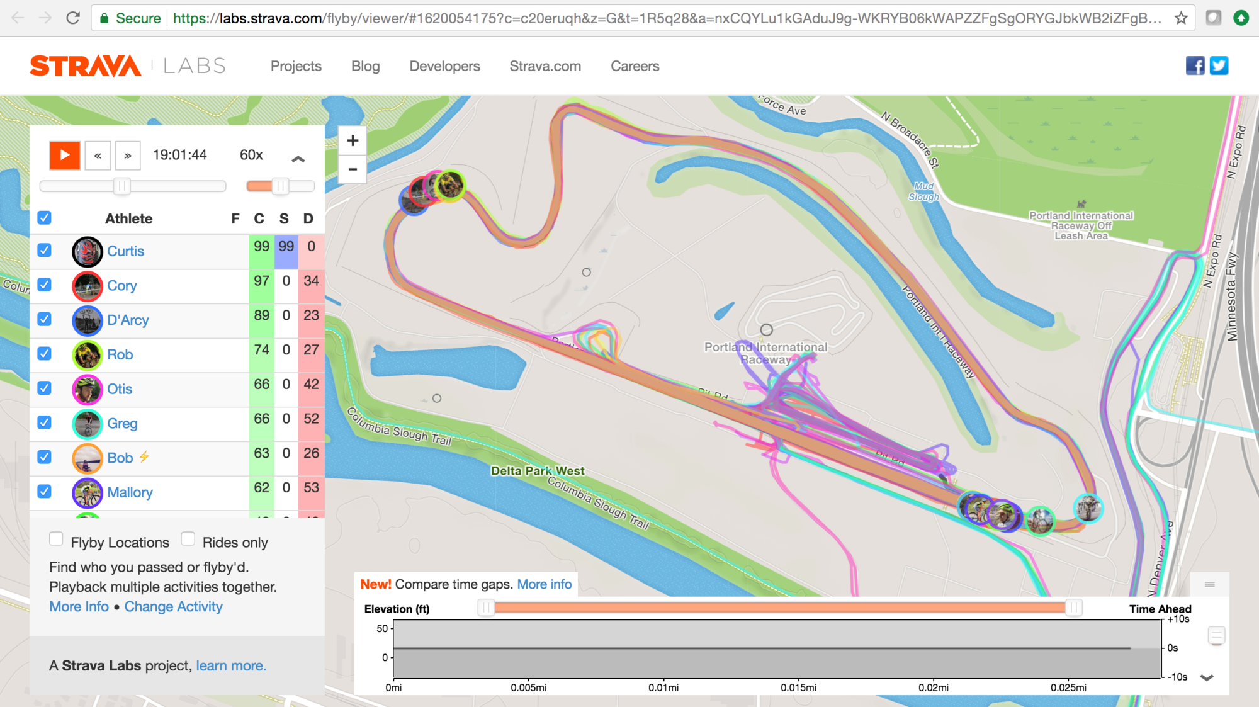Screen dimensions: 1259x707
Task: Click the Change Activity link
Action: pos(173,606)
